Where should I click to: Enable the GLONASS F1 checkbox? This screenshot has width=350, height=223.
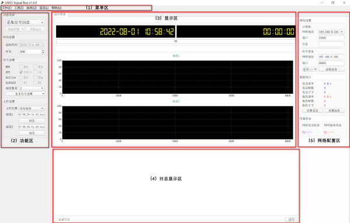pyautogui.click(x=21, y=83)
